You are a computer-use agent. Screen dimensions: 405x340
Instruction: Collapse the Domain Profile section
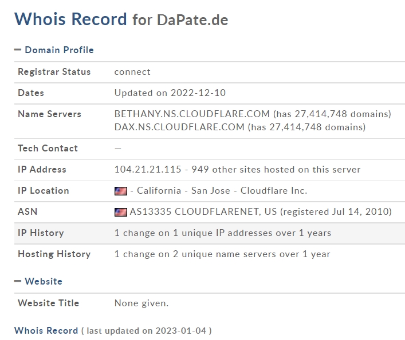(18, 50)
